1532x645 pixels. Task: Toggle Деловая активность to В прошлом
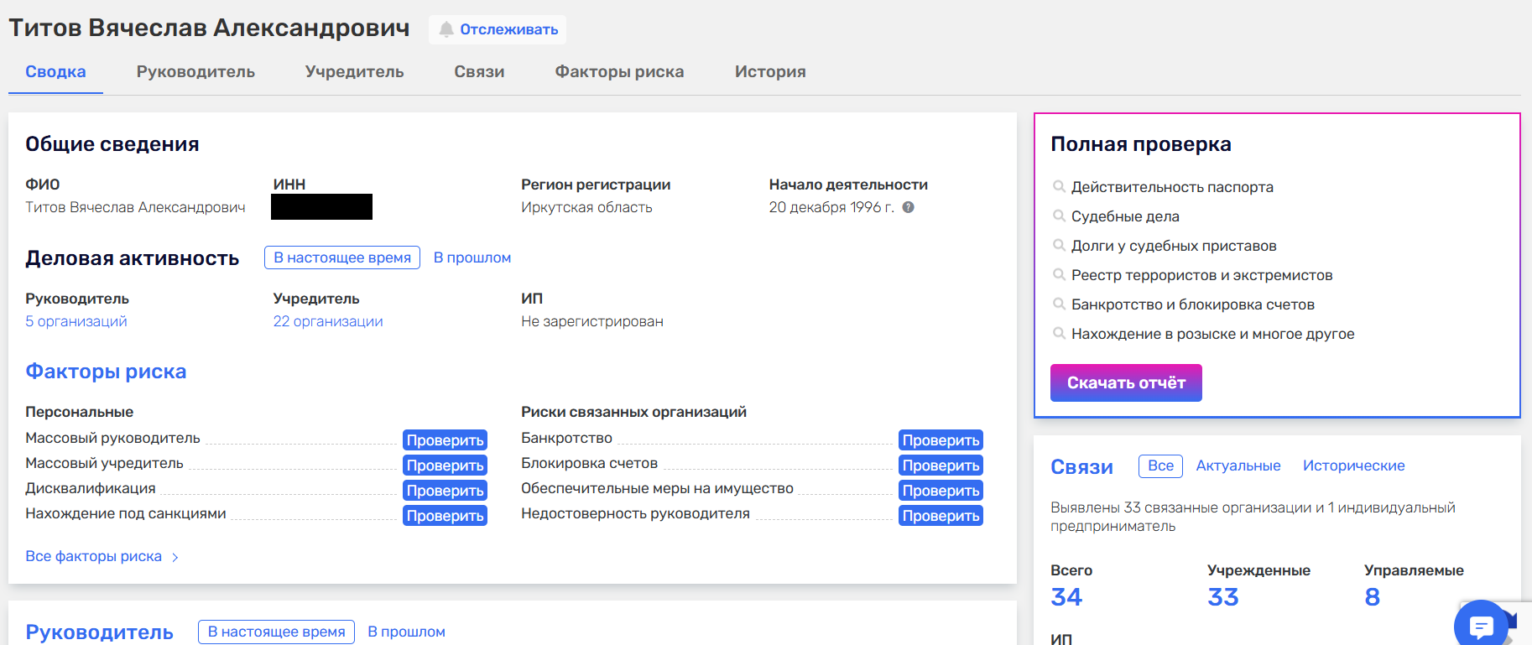point(472,257)
